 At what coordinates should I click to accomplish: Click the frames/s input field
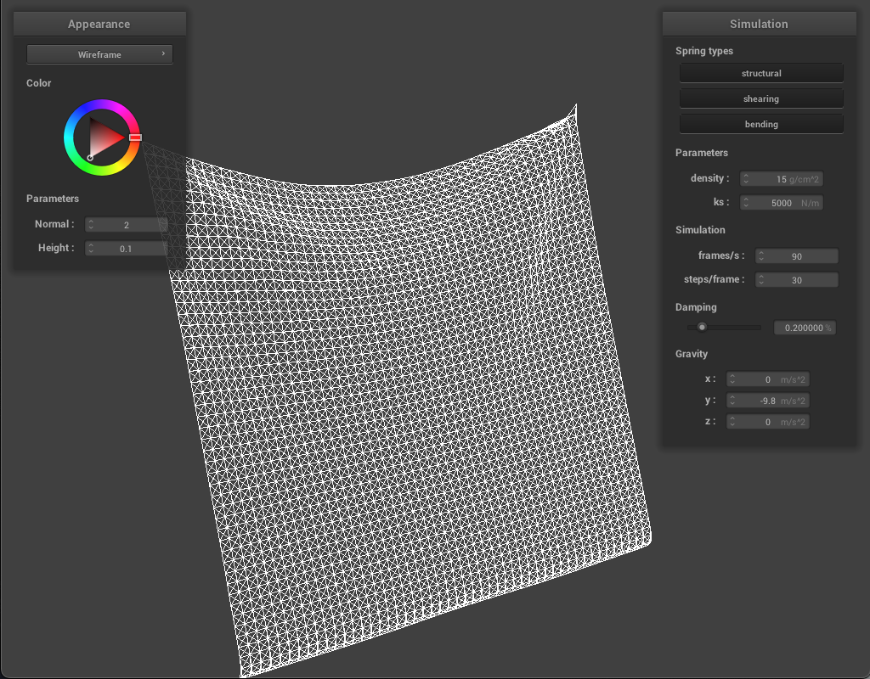pyautogui.click(x=796, y=255)
